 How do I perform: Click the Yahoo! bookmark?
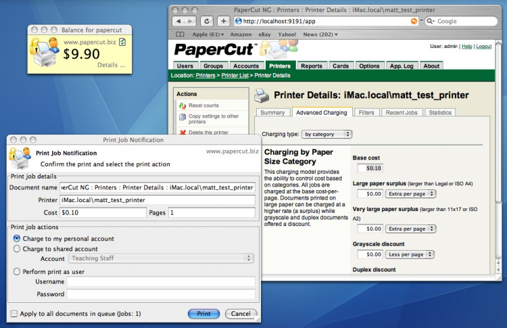pos(287,34)
